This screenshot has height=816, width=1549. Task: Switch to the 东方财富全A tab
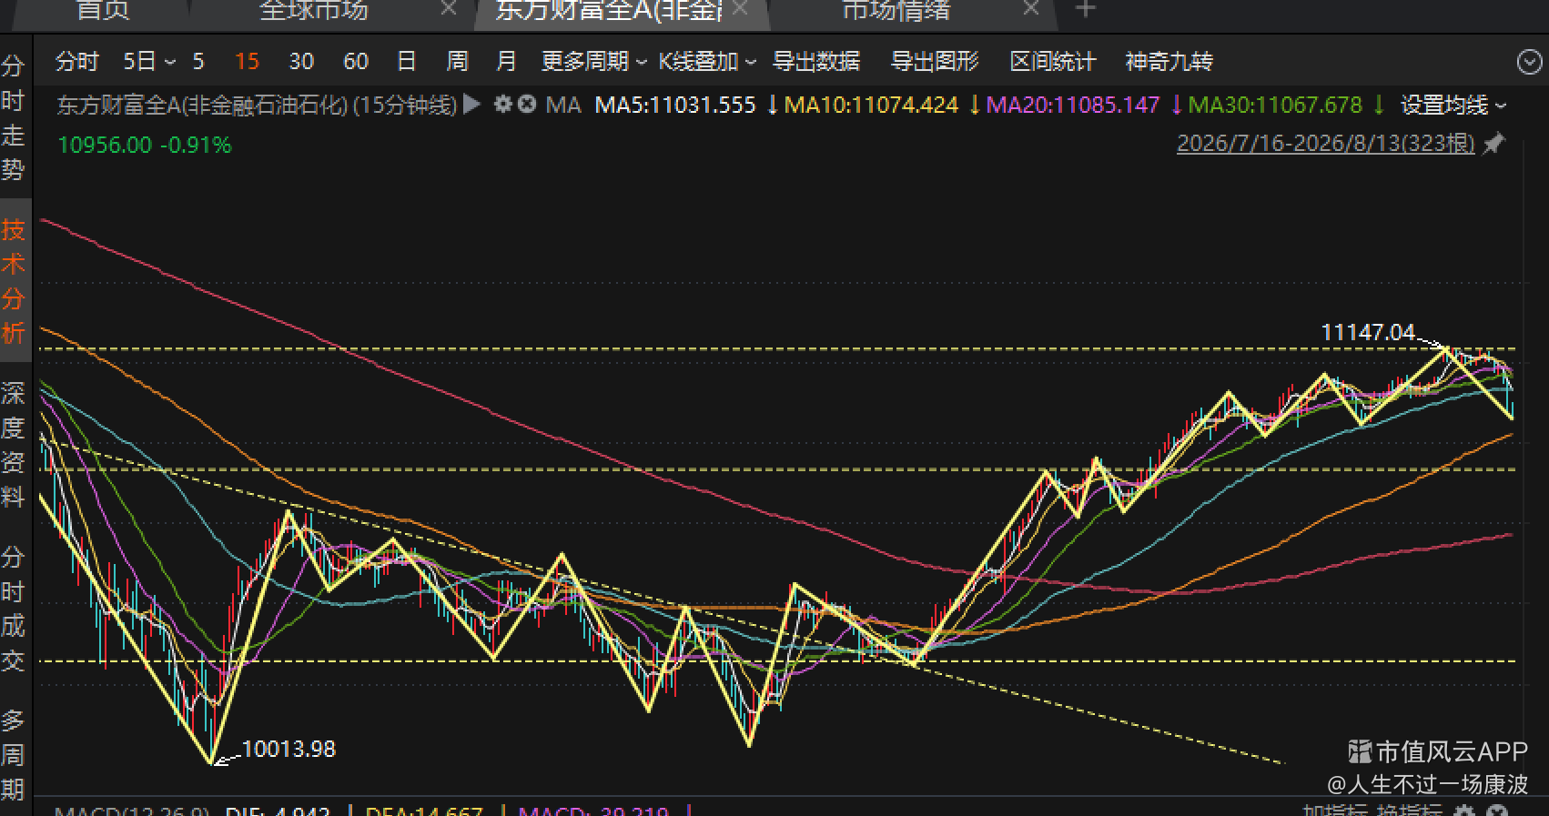click(x=609, y=10)
